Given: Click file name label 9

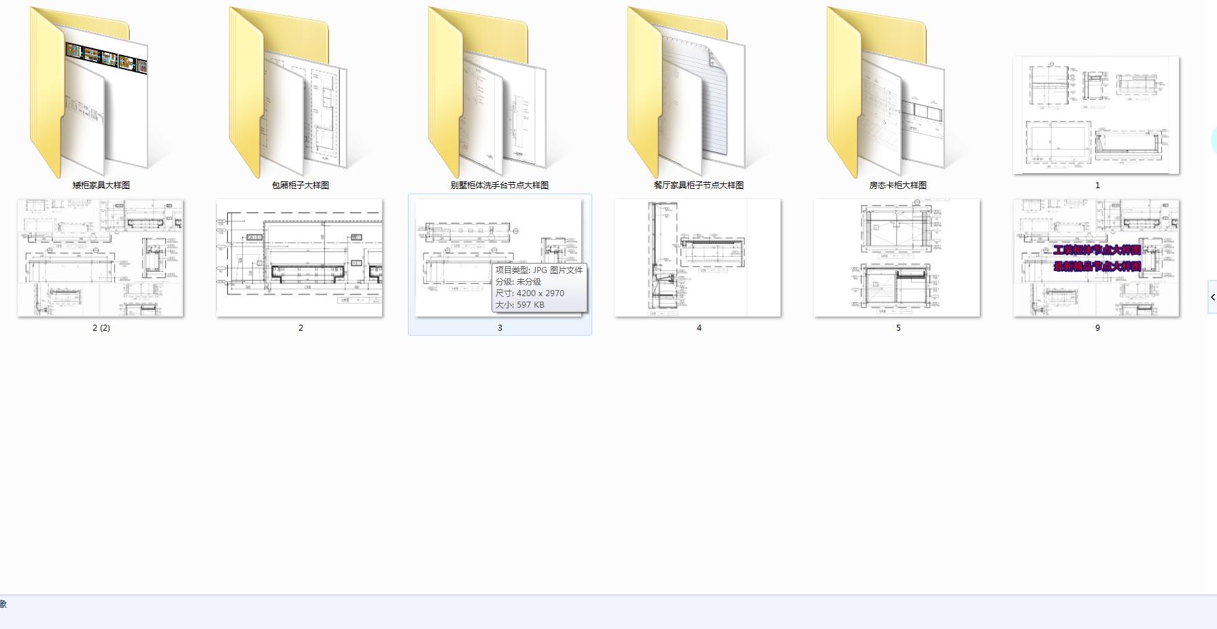Looking at the screenshot, I should tap(1097, 327).
